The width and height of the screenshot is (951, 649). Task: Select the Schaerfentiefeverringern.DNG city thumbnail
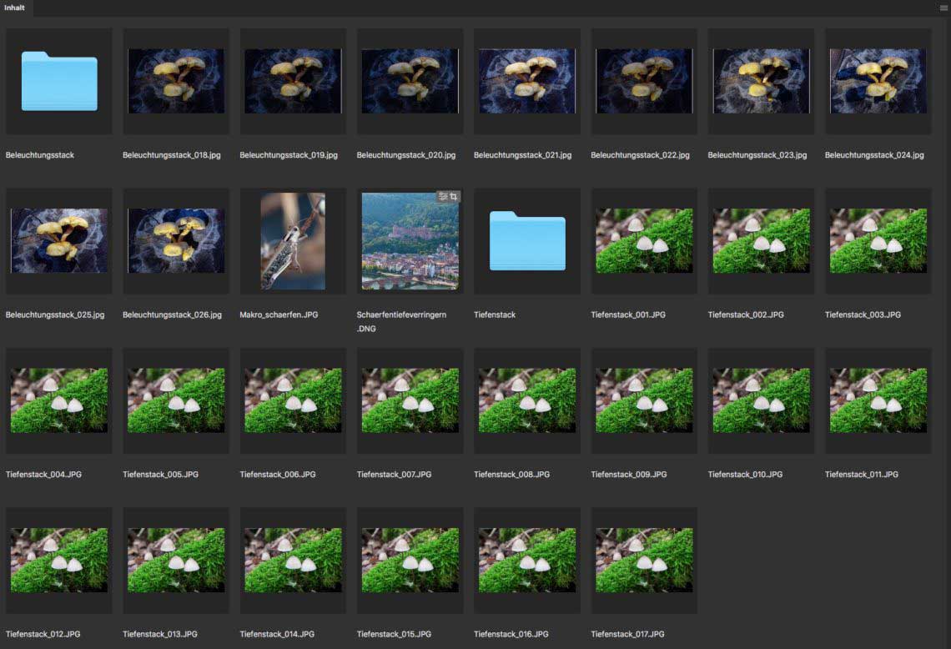(x=410, y=241)
